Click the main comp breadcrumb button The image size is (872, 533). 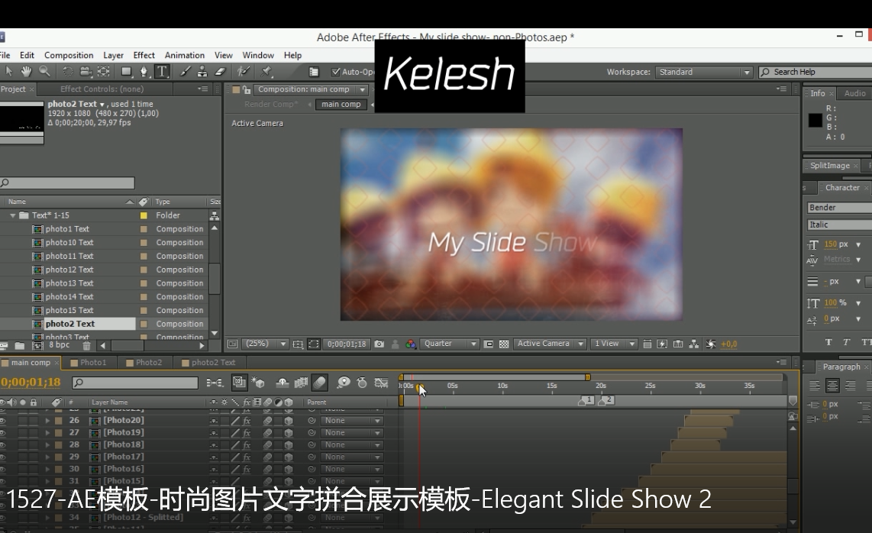tap(341, 104)
